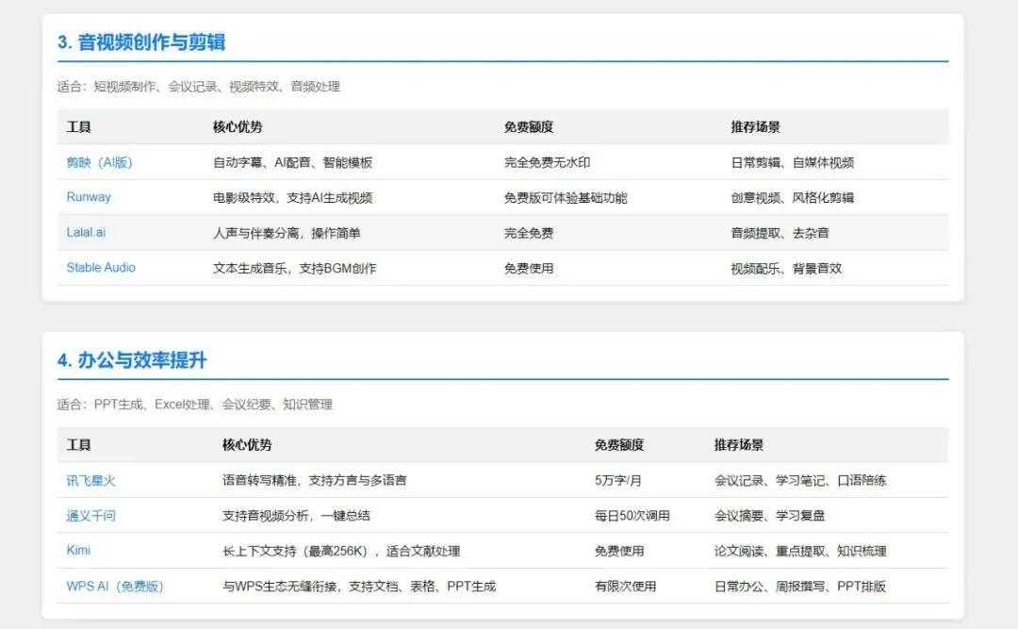
Task: Click cell 创意视频、风格化剪辑
Action: [x=792, y=197]
